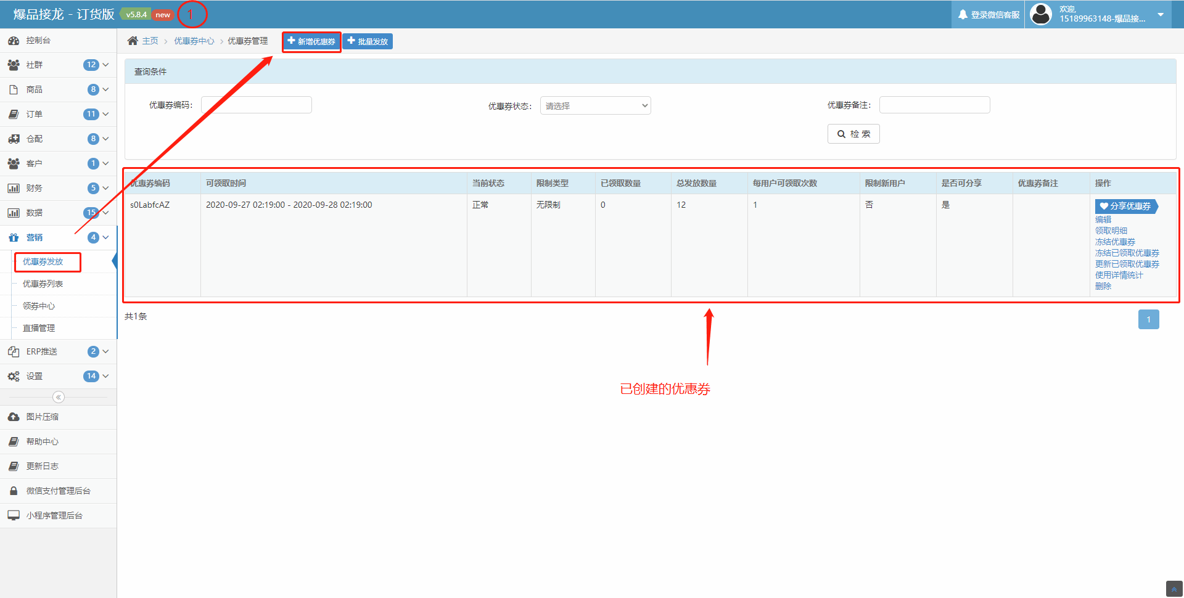Screen dimensions: 1184x598
Task: Click the 仓配 truck icon
Action: point(14,139)
